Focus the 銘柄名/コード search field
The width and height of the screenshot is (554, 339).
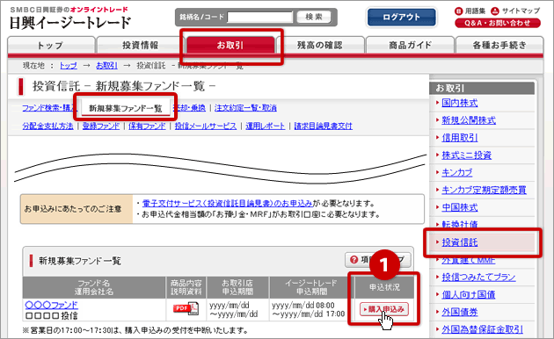point(260,17)
